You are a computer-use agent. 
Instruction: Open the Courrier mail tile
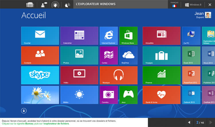pyautogui.click(x=40, y=36)
